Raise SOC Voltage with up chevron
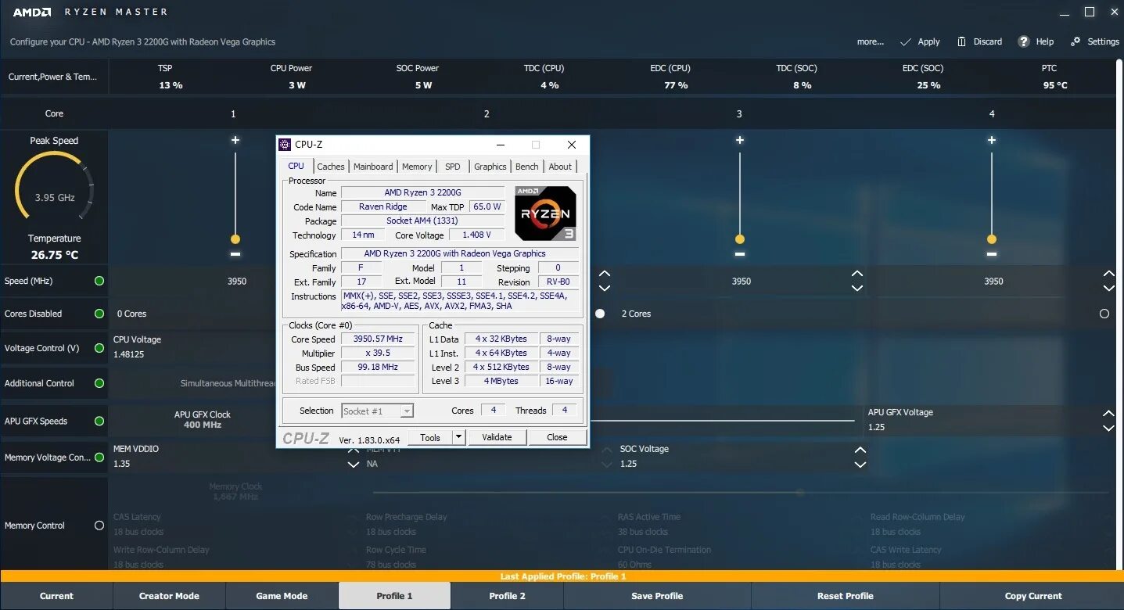The height and width of the screenshot is (610, 1124). [860, 450]
